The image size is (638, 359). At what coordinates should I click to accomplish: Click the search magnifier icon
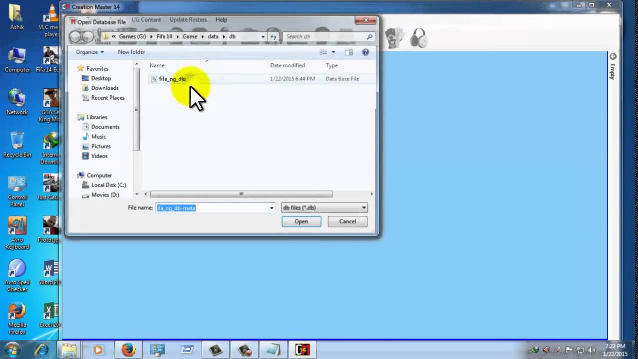pyautogui.click(x=369, y=36)
